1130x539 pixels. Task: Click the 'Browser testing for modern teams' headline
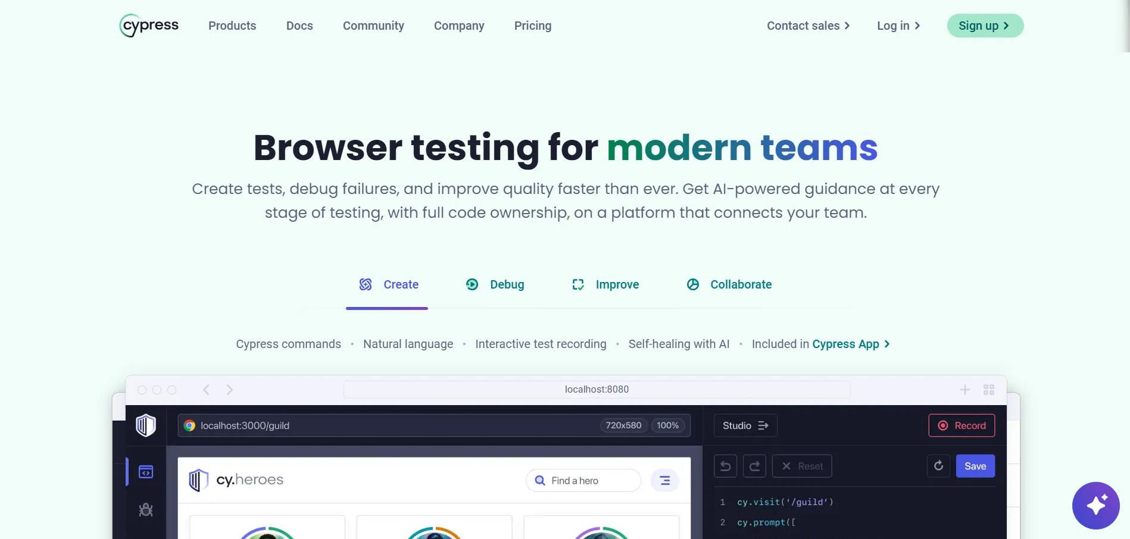(566, 148)
